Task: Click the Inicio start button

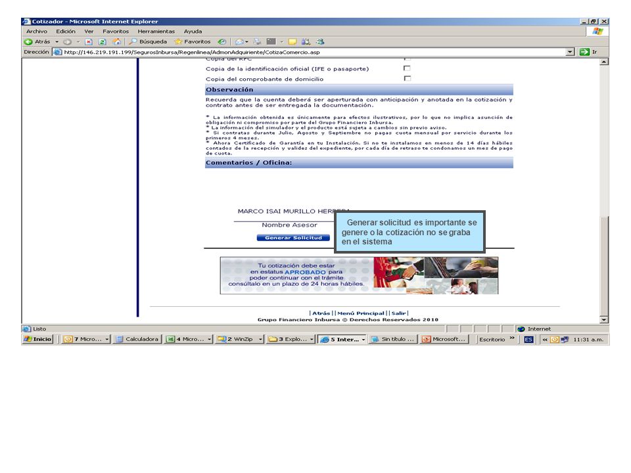Action: coord(38,340)
